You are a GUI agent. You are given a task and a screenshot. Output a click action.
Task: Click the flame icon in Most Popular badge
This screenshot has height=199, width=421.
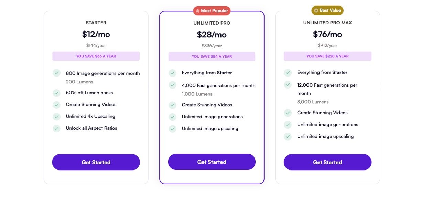pyautogui.click(x=198, y=11)
